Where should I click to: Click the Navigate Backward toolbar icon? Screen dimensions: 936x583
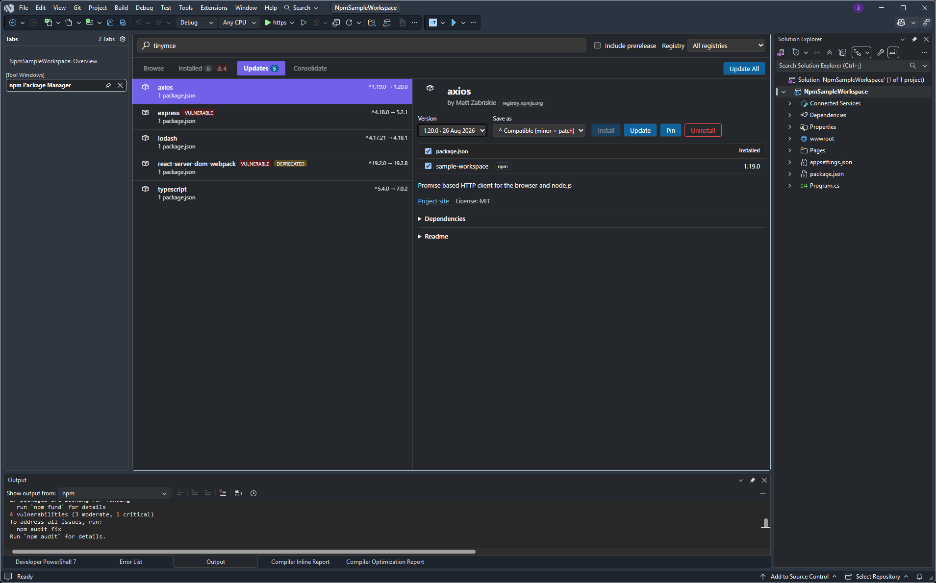(x=13, y=23)
